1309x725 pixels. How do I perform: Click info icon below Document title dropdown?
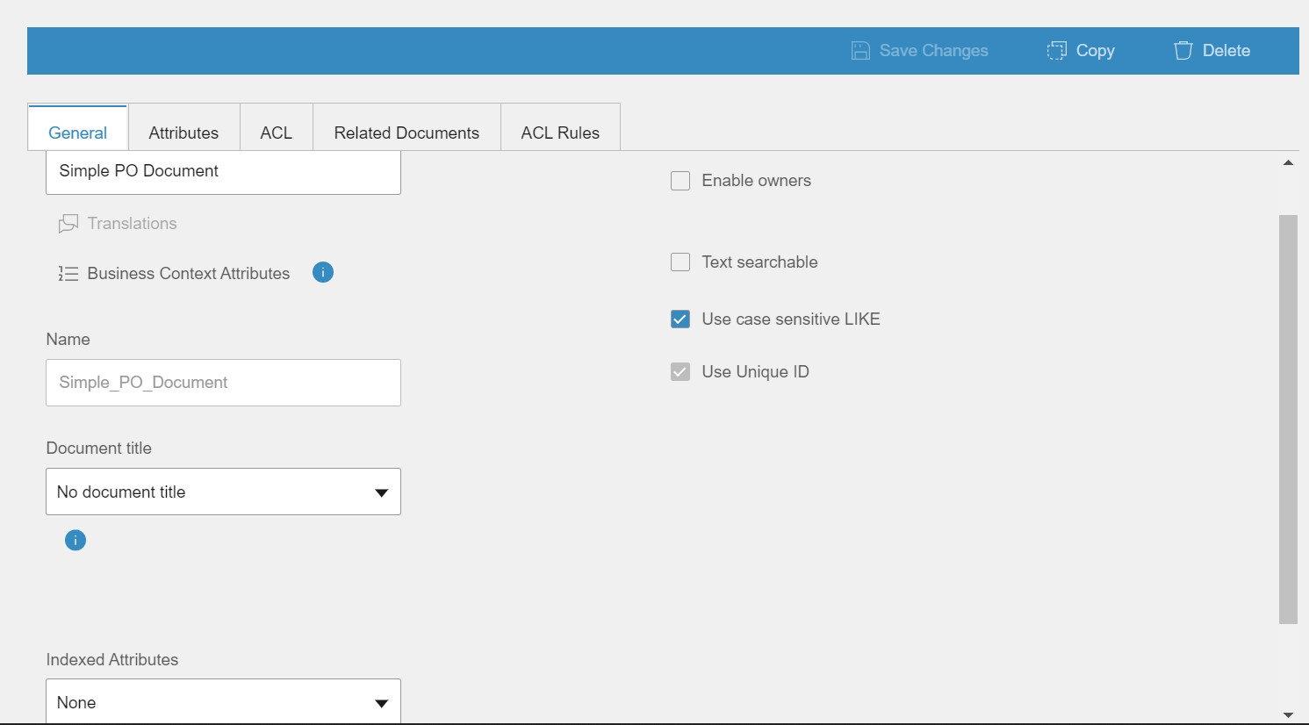tap(76, 540)
